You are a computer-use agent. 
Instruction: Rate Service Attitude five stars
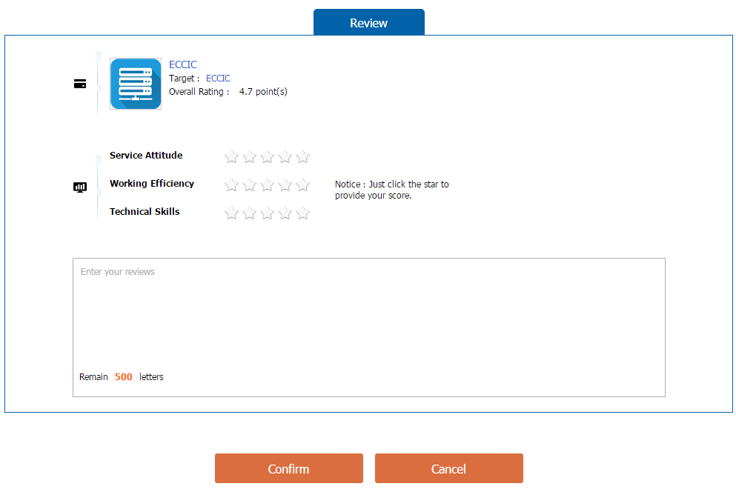[x=302, y=157]
